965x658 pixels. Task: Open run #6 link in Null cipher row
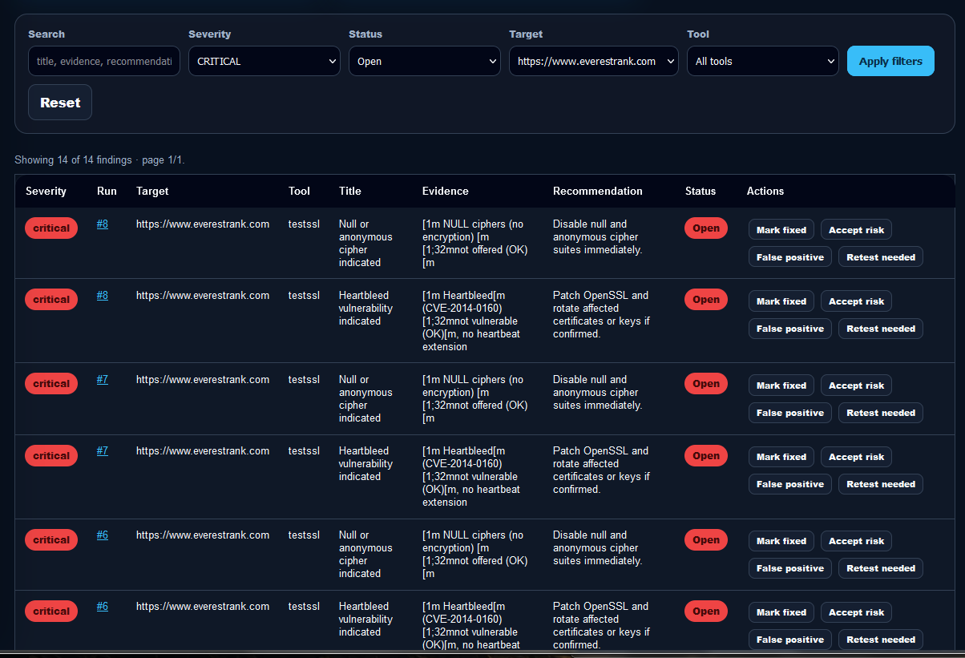click(x=103, y=535)
